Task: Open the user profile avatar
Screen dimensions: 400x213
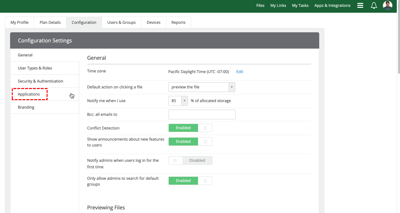Action: 387,6
